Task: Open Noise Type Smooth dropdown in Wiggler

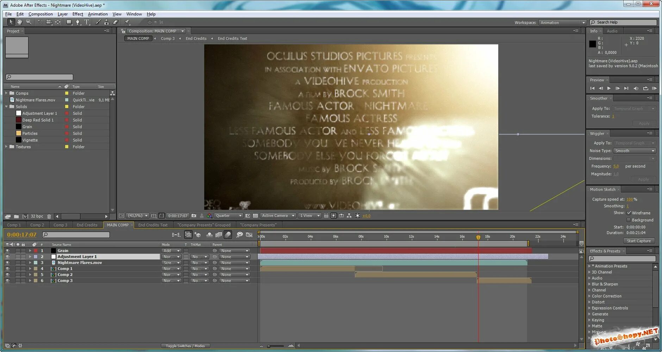Action: (x=634, y=151)
